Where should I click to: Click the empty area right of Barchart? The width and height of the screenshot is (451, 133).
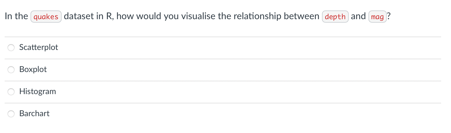tap(245, 114)
